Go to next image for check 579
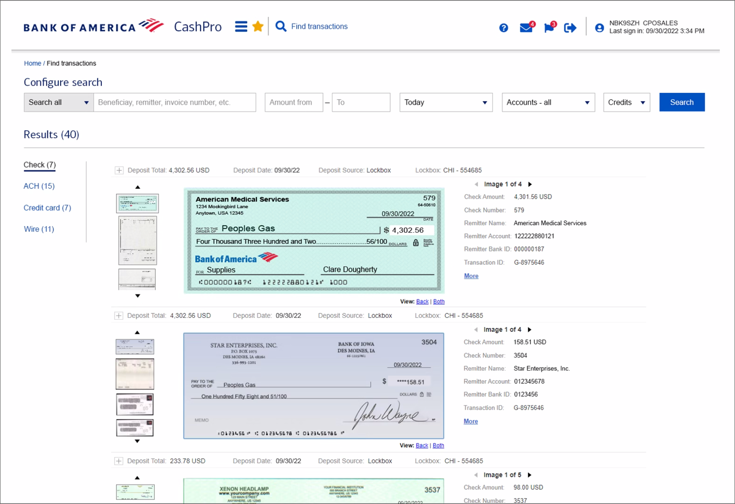Viewport: 735px width, 504px height. [x=530, y=184]
